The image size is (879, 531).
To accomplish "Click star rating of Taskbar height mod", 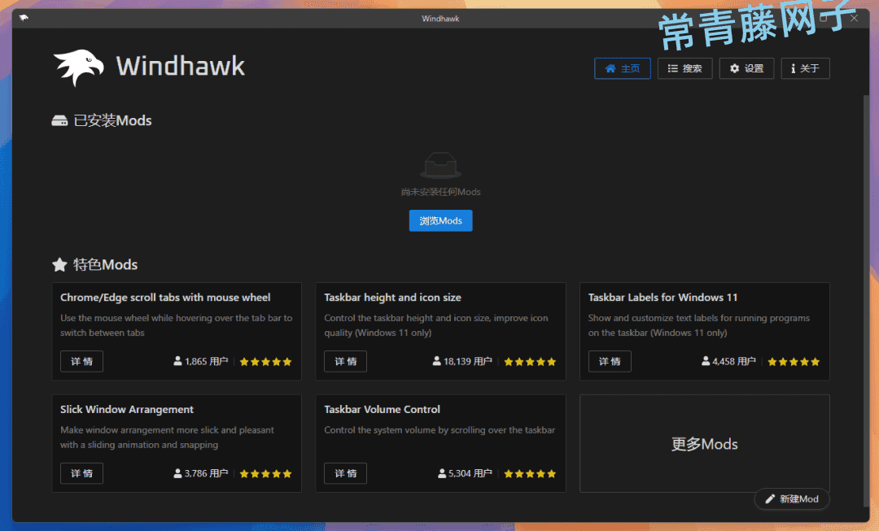I will [530, 362].
